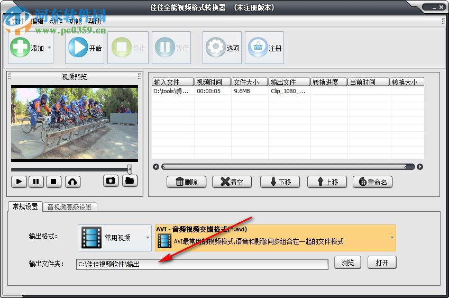Click the video preview panel left grip
This screenshot has height=298, width=449.
pos(10,76)
